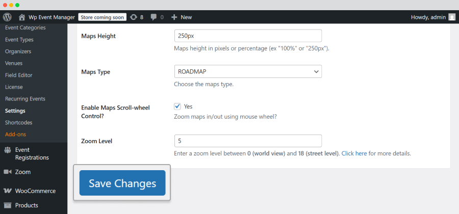The image size is (459, 214).
Task: Expand the Maps Type ROADMAP dropdown
Action: (248, 71)
